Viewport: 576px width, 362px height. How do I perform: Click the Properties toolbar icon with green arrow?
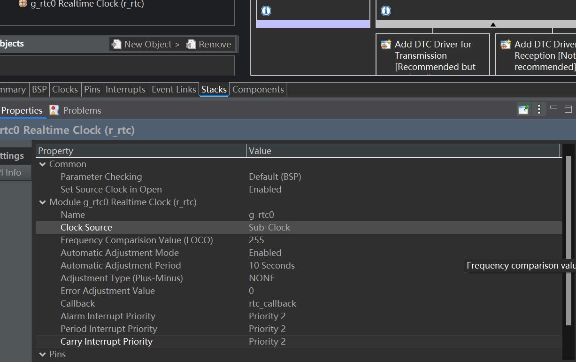pos(523,109)
